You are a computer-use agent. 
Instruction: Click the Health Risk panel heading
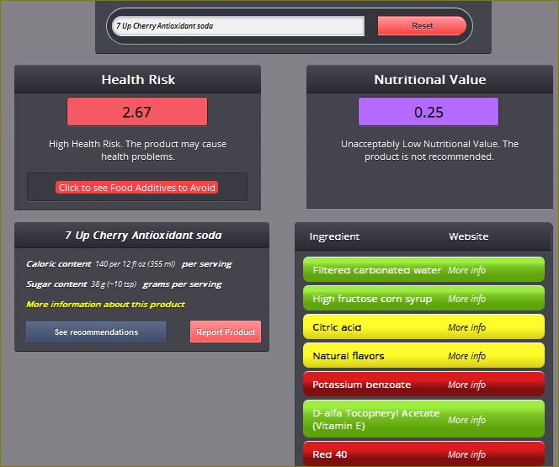(138, 79)
